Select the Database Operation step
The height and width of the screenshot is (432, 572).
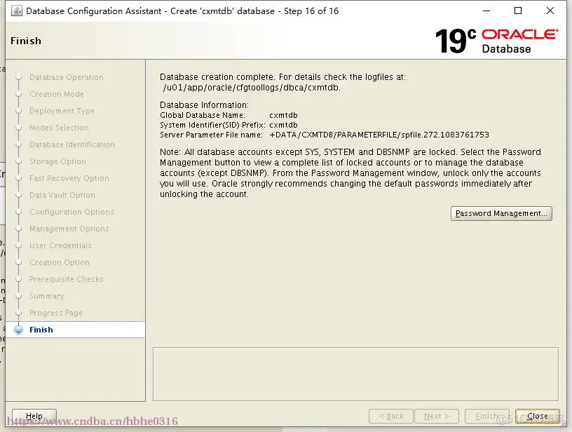tap(67, 77)
